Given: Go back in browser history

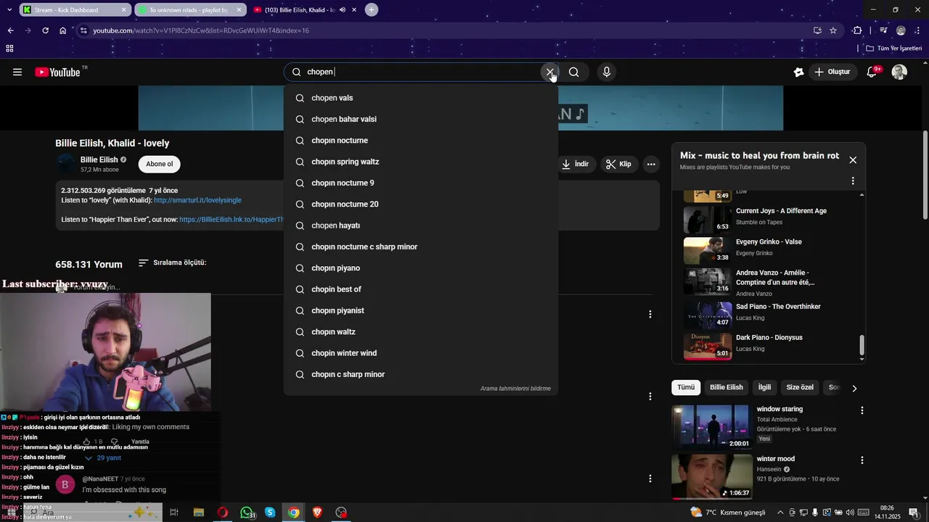Looking at the screenshot, I should 10,30.
